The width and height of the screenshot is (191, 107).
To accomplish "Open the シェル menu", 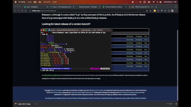I will point(29,2).
